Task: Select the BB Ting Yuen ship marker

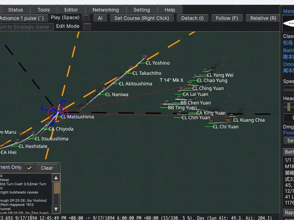Action: [182, 108]
